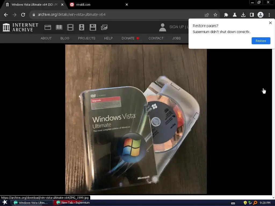Click the DONATE link
Image resolution: width=275 pixels, height=206 pixels.
tap(130, 38)
